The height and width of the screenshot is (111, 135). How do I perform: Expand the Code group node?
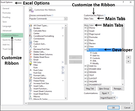pyautogui.click(x=91, y=53)
